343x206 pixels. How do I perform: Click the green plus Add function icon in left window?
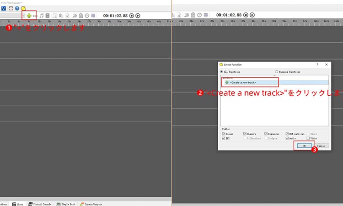tap(29, 16)
